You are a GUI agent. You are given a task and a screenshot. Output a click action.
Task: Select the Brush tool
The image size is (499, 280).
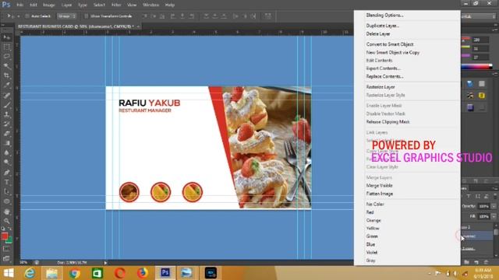(6, 105)
